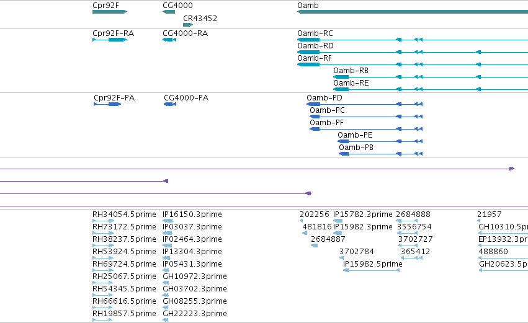Click EST RH19857.5prime

click(124, 314)
